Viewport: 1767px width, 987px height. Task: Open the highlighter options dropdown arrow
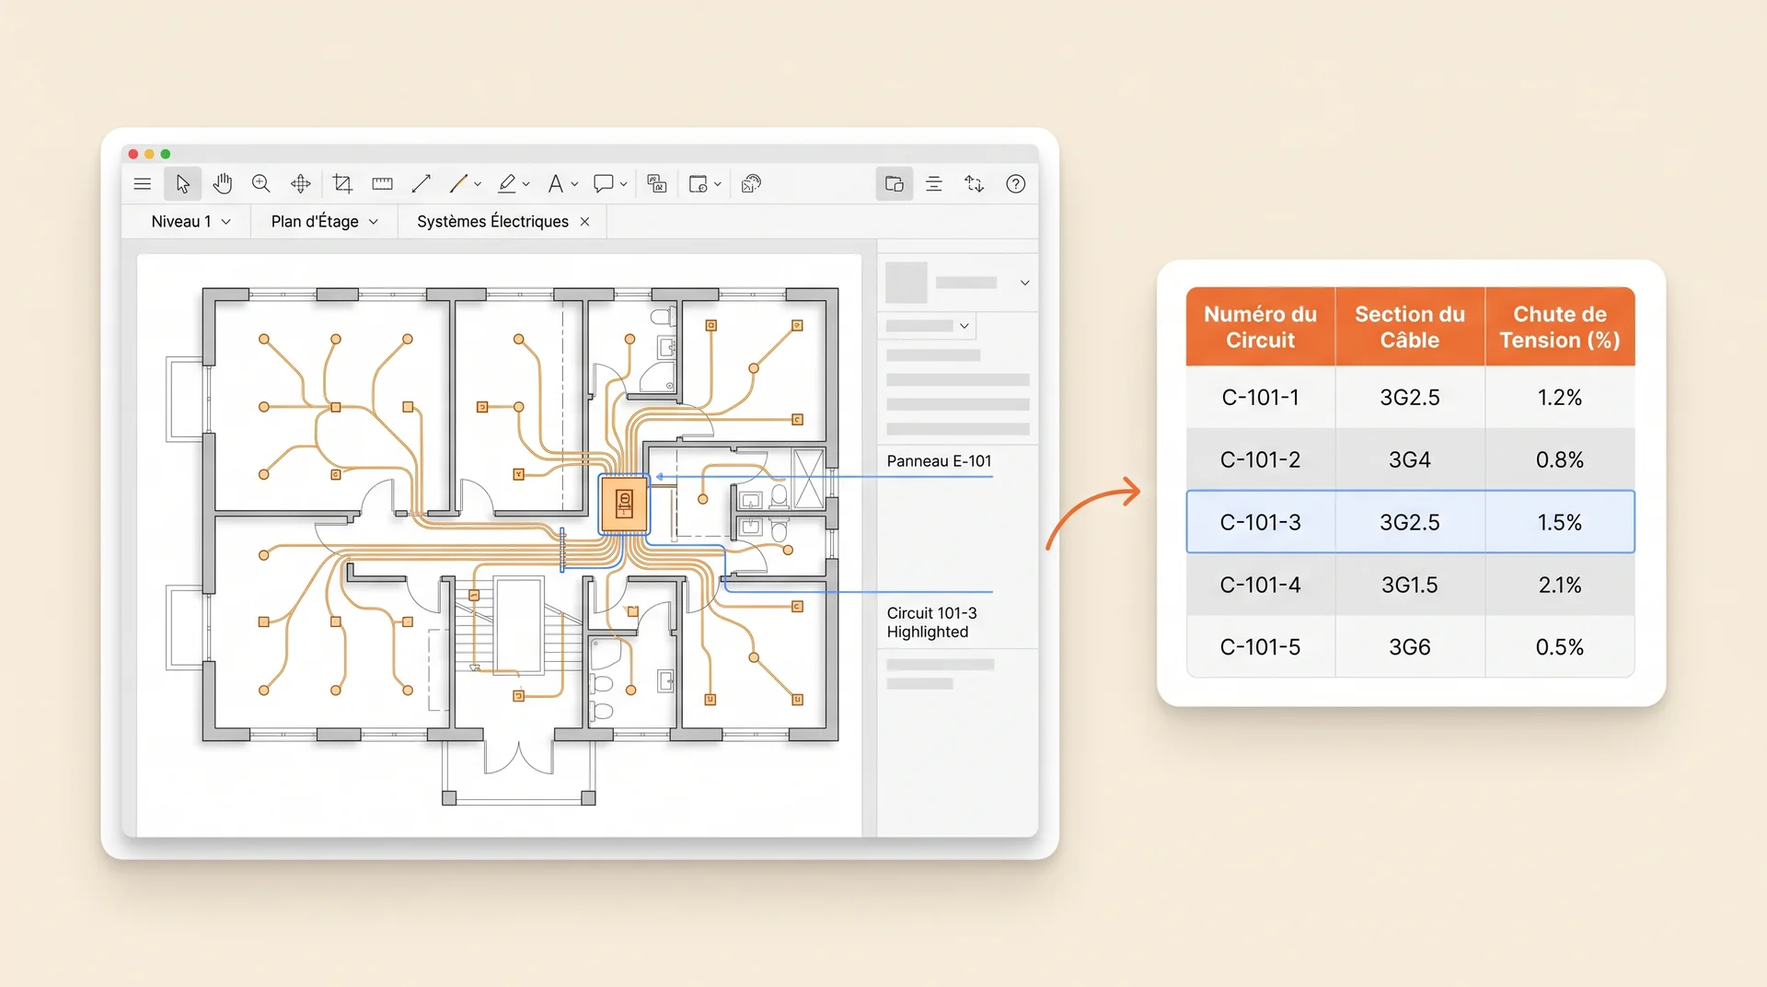(x=526, y=184)
